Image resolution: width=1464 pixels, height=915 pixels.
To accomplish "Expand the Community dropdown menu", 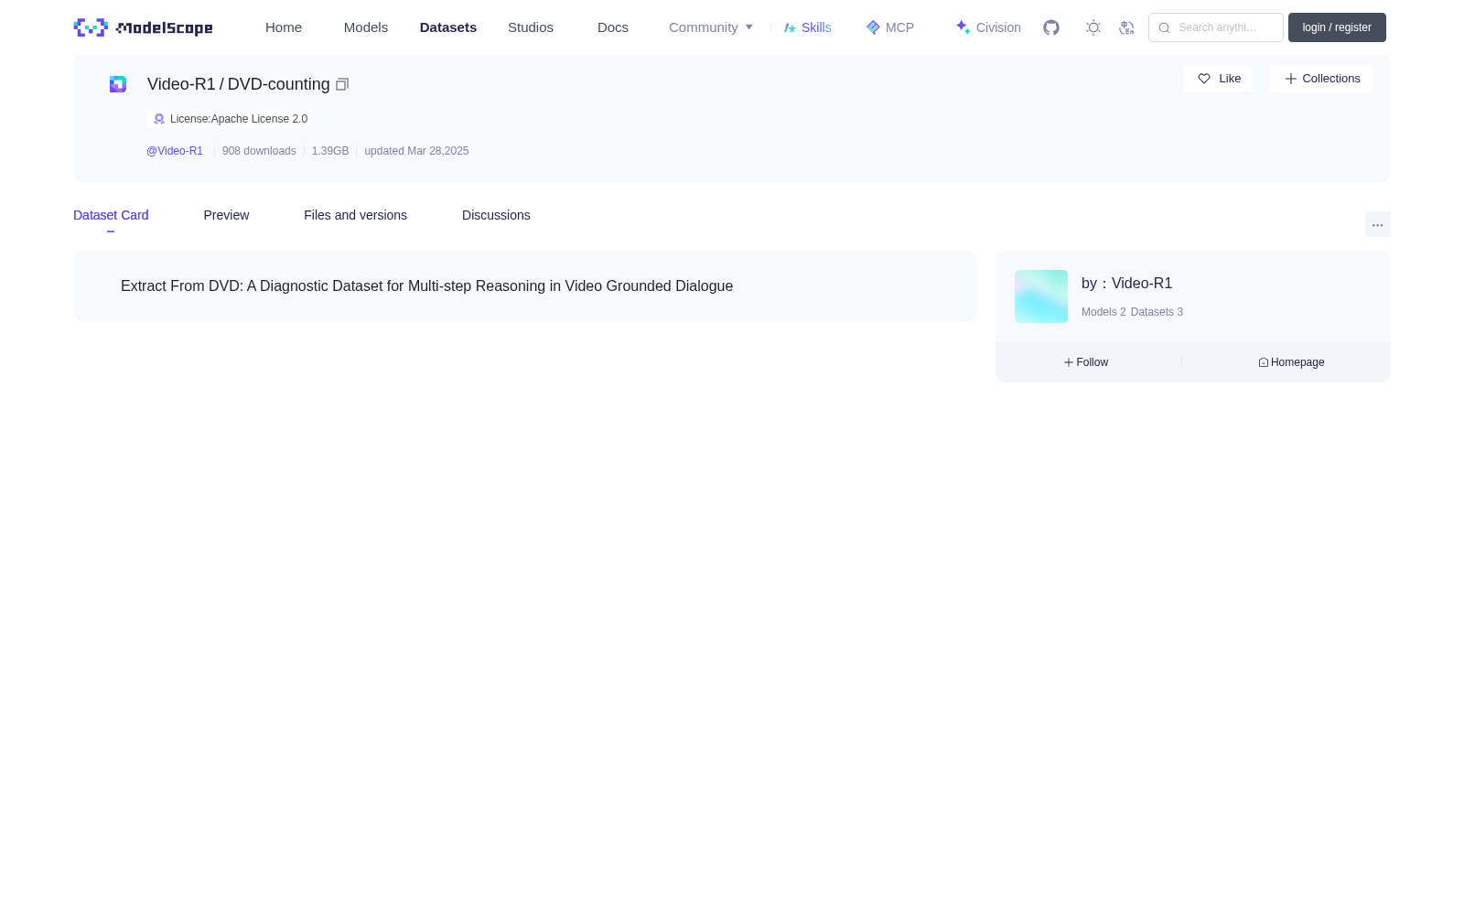I will [711, 27].
